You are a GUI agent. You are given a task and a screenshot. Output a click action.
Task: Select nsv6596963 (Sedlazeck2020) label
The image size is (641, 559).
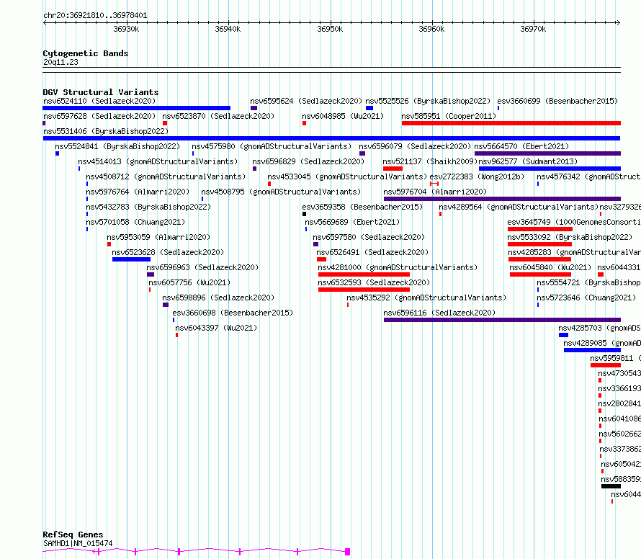coord(203,267)
